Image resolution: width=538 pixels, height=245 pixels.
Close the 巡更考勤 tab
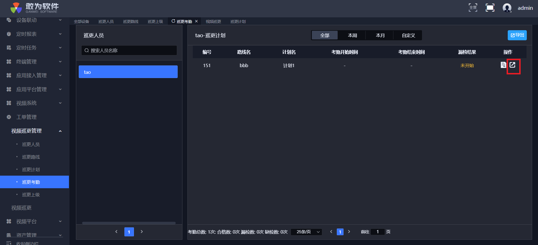pyautogui.click(x=196, y=21)
